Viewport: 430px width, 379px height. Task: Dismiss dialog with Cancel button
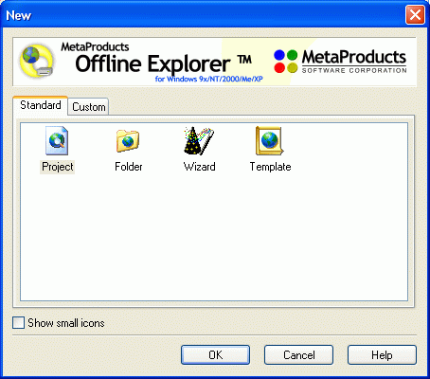[x=298, y=355]
